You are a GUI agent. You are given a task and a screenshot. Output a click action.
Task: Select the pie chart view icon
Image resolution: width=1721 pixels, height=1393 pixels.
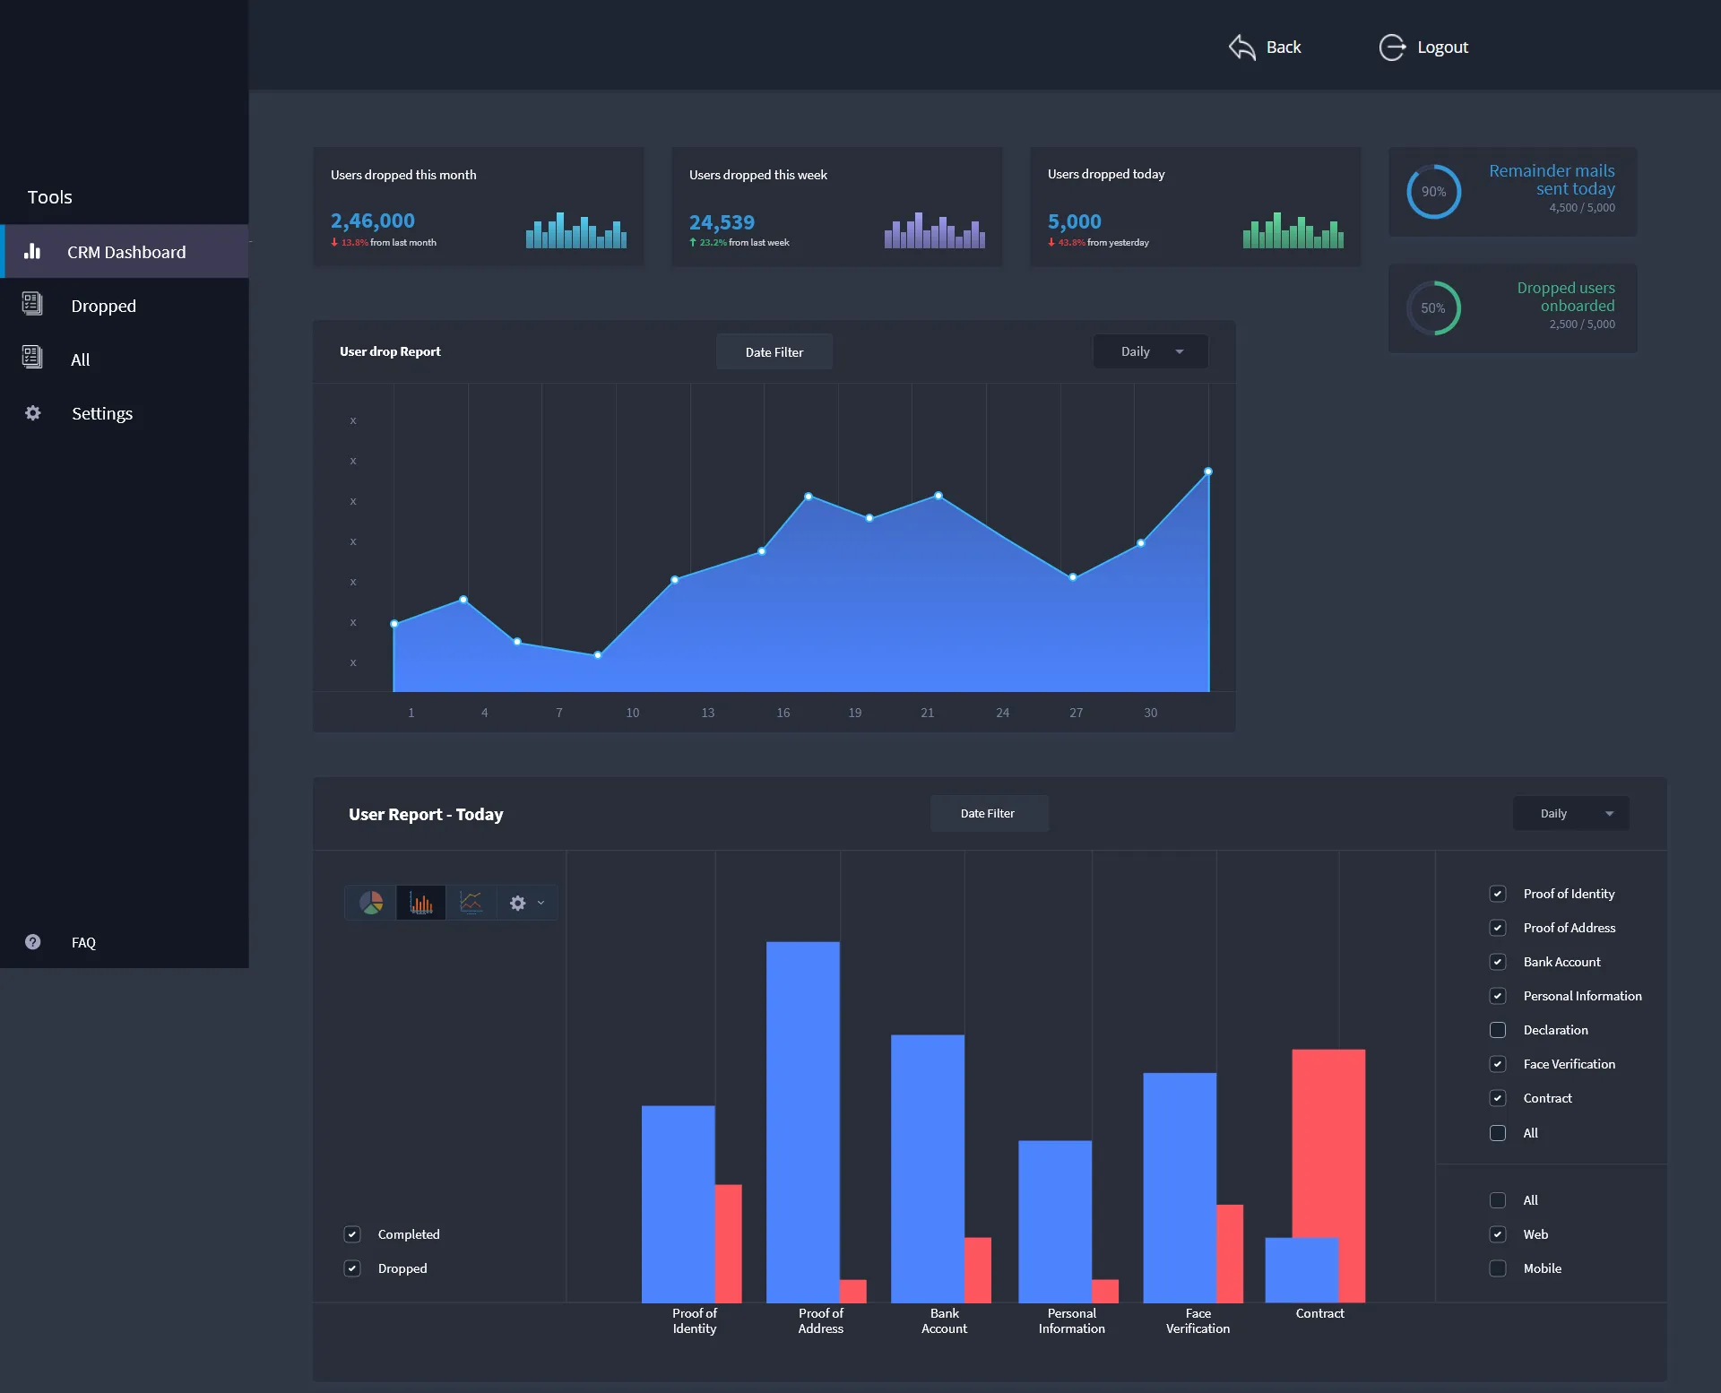coord(371,903)
